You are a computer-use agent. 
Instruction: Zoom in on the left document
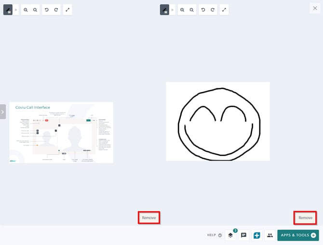pos(25,10)
